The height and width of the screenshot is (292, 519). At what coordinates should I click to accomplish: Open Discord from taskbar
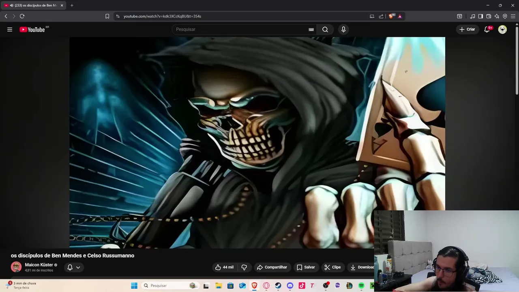coord(290,286)
